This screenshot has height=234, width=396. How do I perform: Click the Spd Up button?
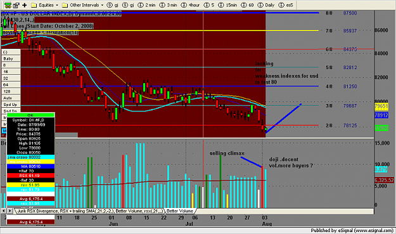click(11, 105)
